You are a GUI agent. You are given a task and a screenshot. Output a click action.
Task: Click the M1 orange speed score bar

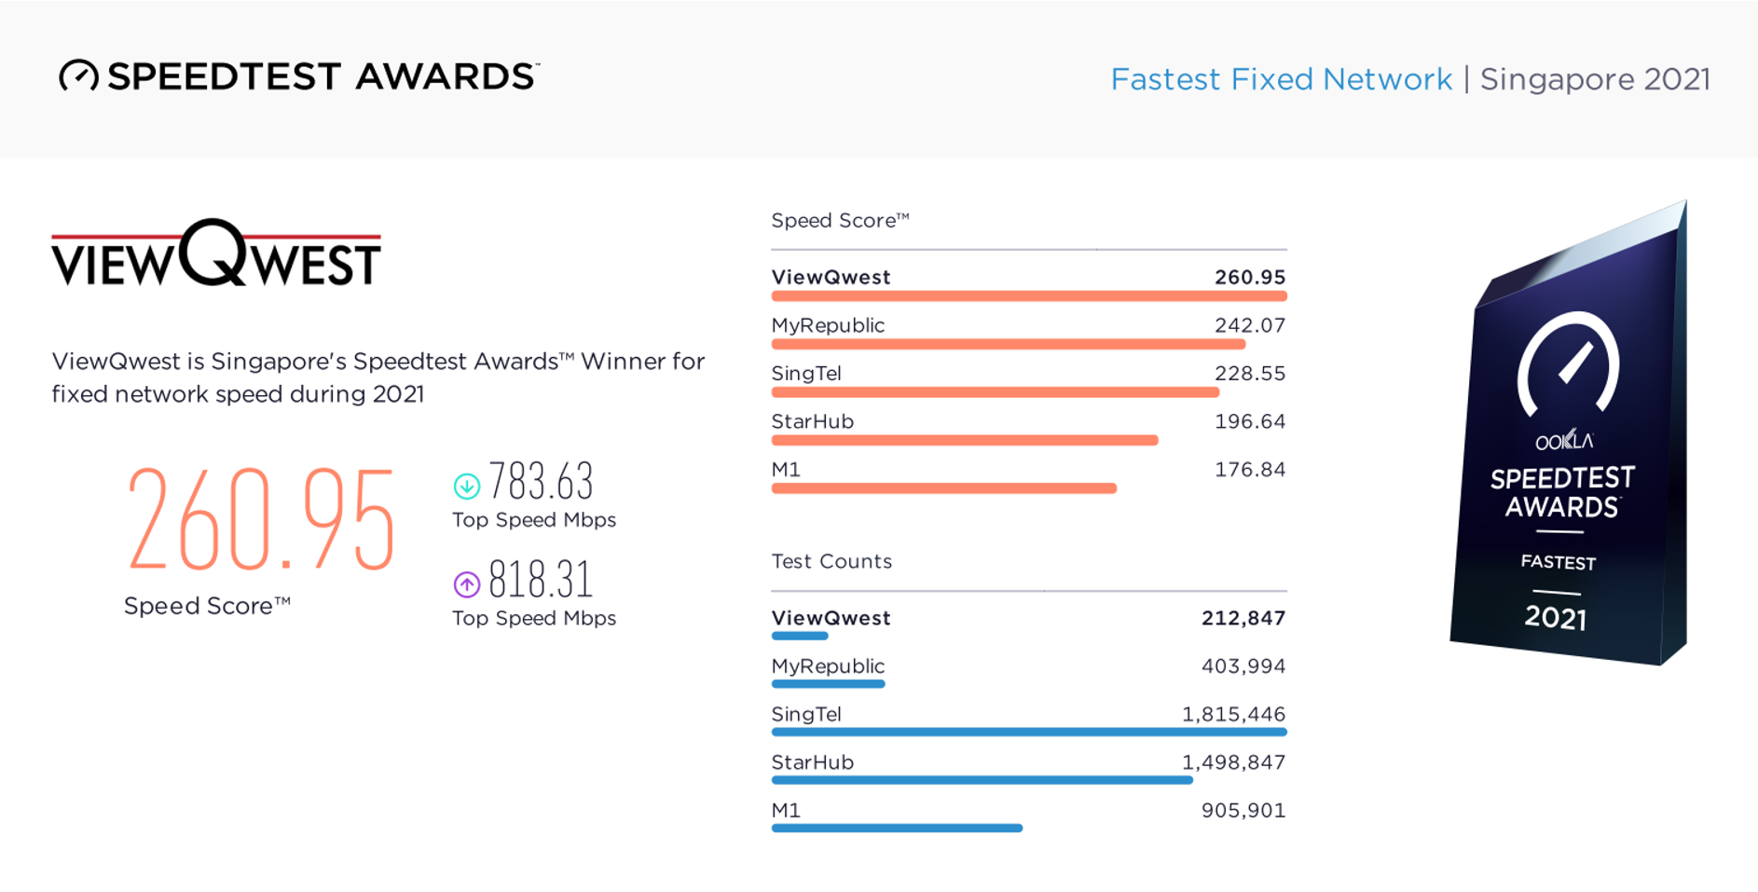point(943,488)
